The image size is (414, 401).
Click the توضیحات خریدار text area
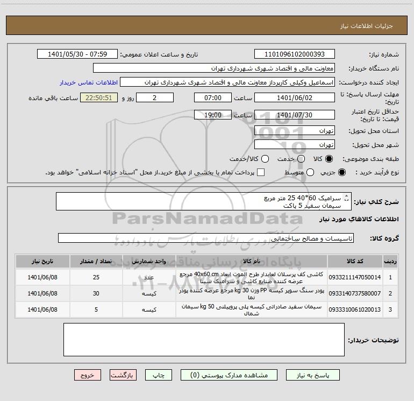click(x=204, y=340)
